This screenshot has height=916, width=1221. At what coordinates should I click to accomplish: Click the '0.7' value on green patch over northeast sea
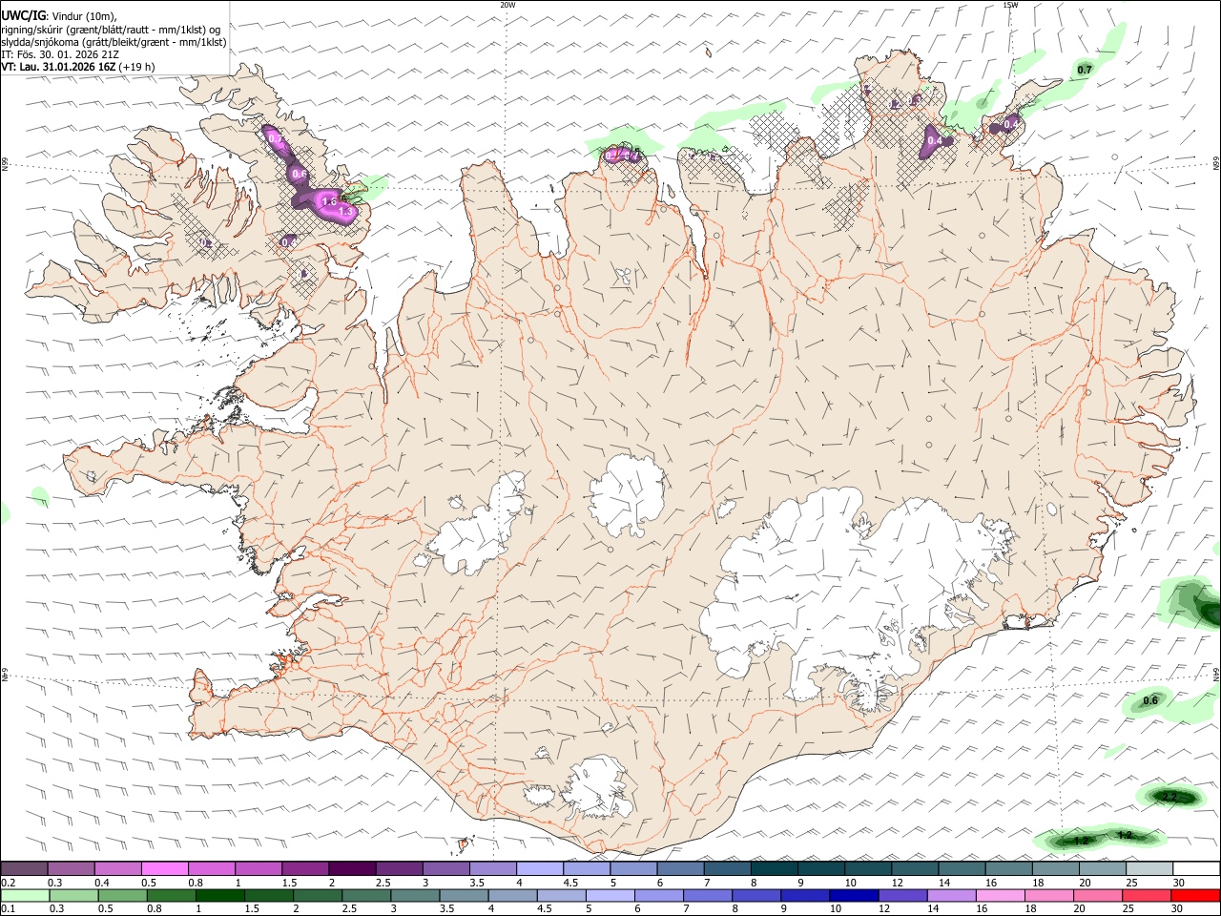point(1085,70)
